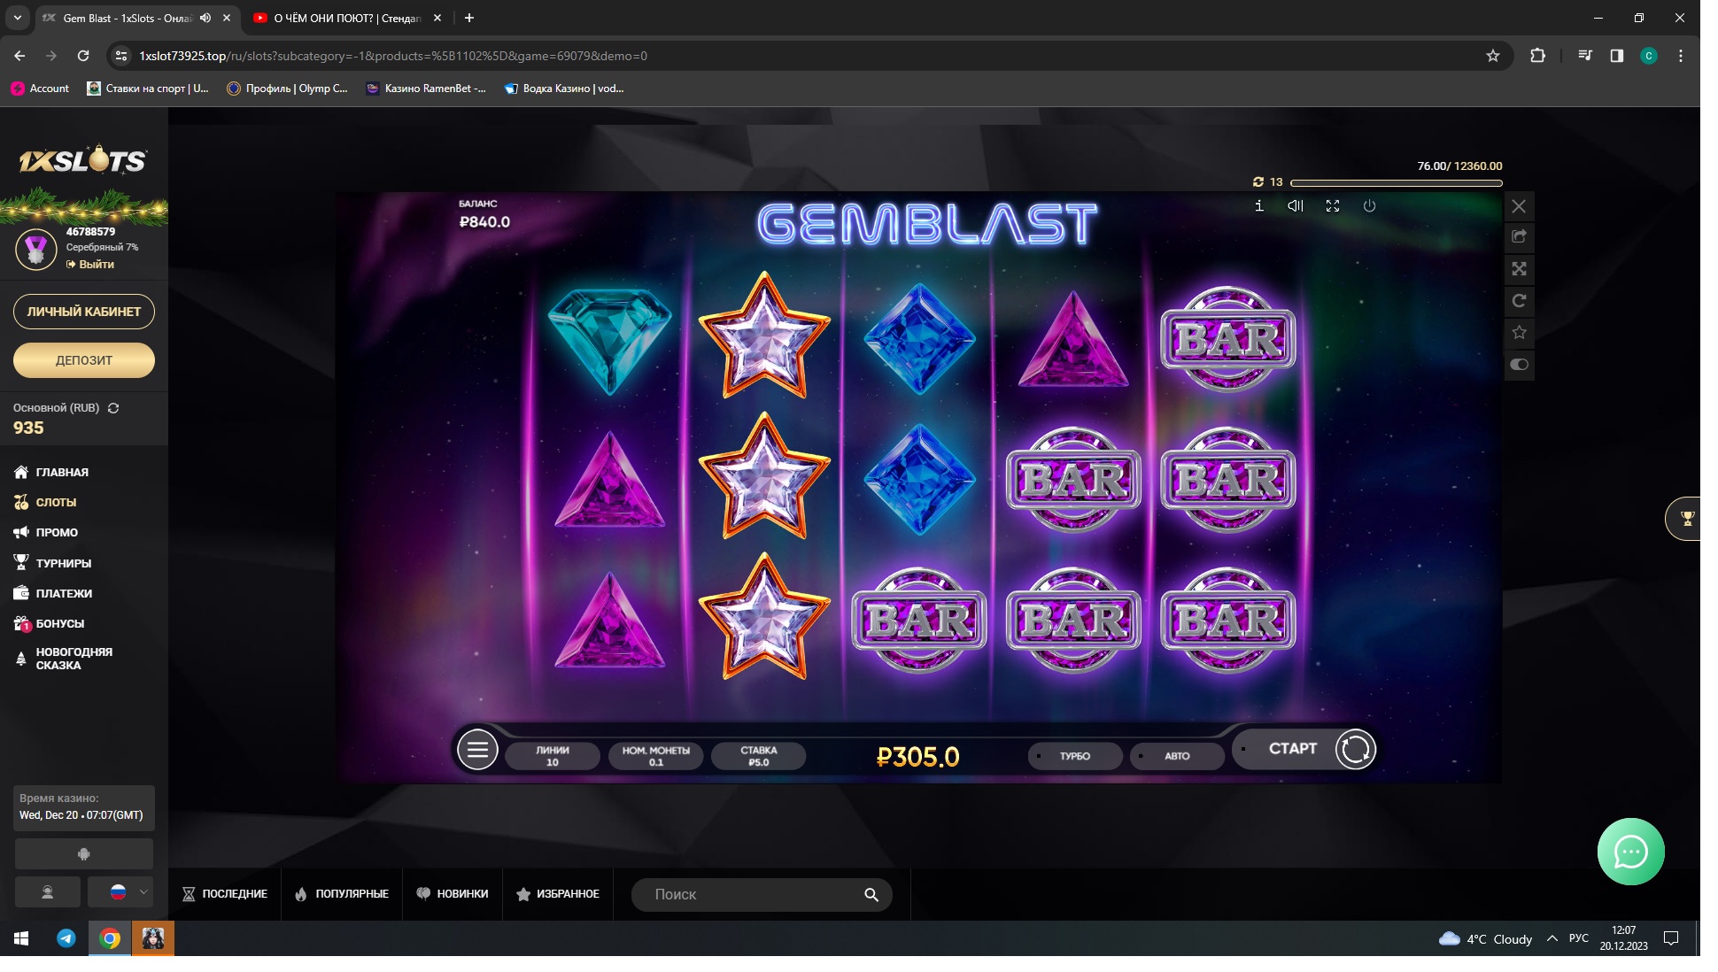Mute the game sound speaker icon
This screenshot has width=1718, height=972.
[1295, 205]
